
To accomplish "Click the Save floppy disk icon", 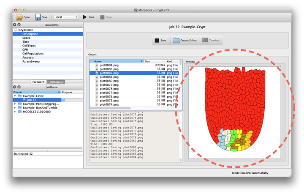I will coord(38,17).
